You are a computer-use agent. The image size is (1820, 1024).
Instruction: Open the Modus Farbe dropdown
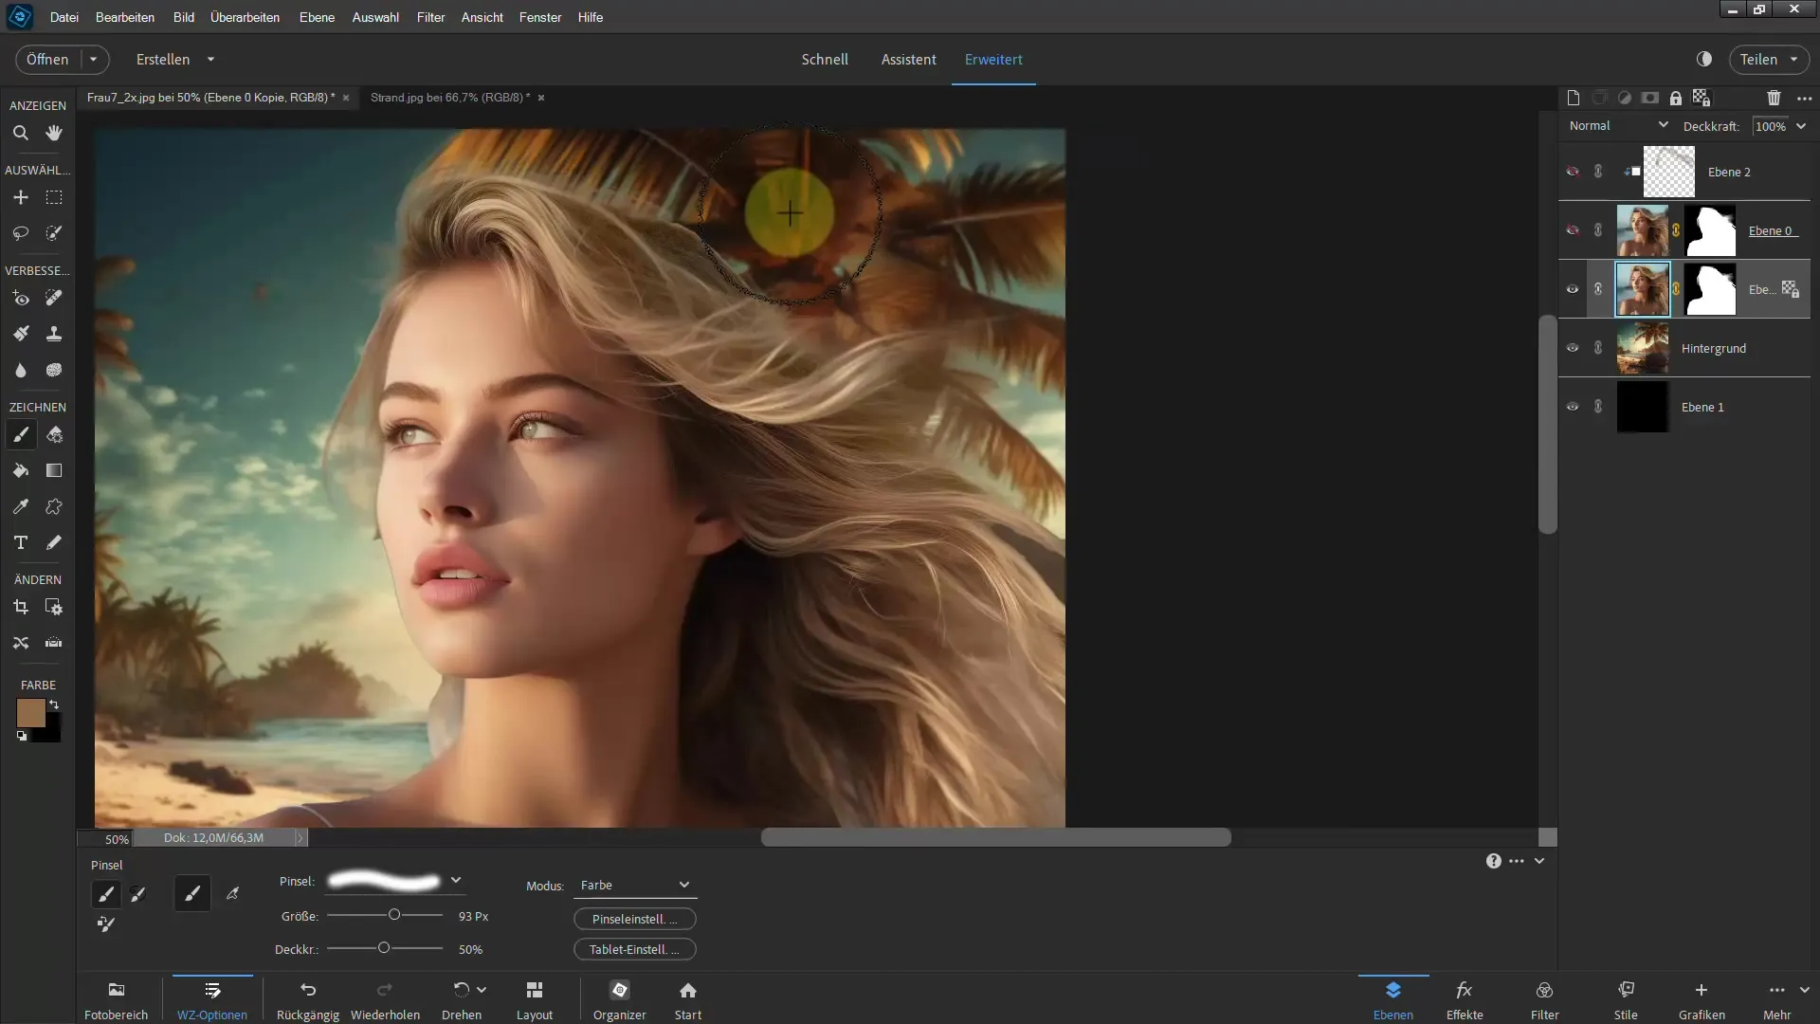(x=635, y=886)
